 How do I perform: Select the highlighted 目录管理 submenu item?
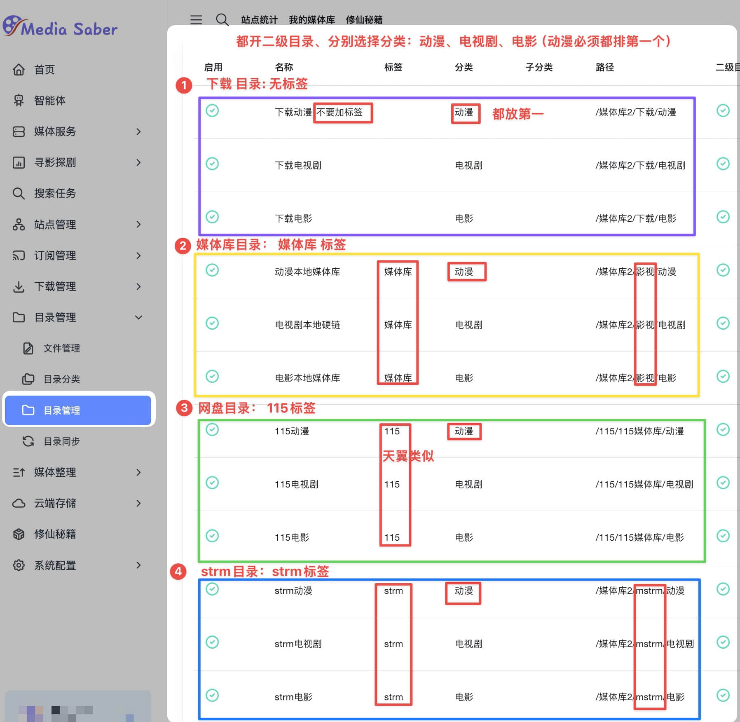click(x=78, y=410)
